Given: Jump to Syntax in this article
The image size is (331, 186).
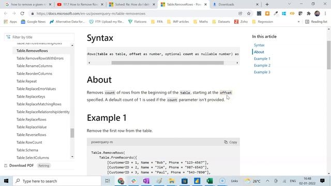Looking at the screenshot, I should [x=259, y=45].
